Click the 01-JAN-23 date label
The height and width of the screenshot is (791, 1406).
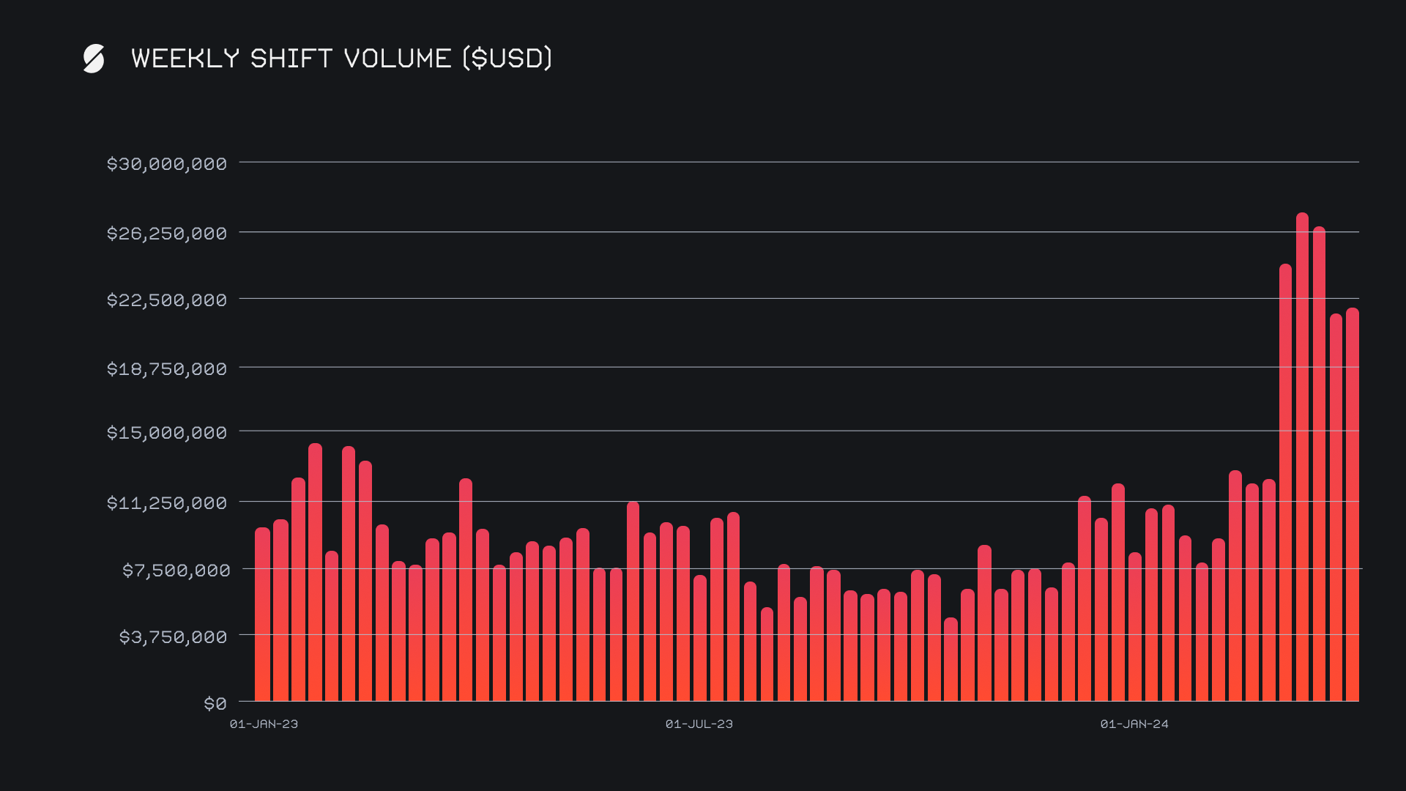(x=264, y=724)
